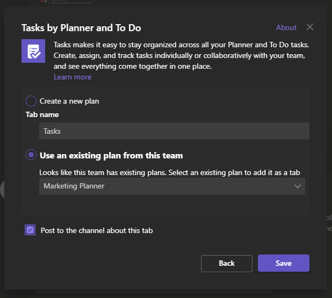The width and height of the screenshot is (332, 298).
Task: Click the Tab name input field containing Tasks
Action: [174, 131]
